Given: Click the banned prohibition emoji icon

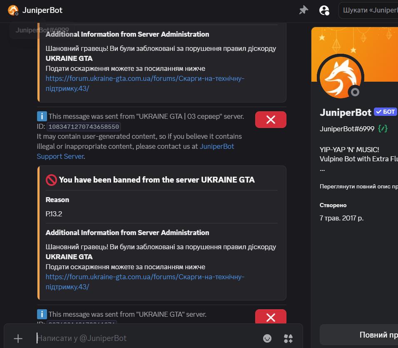Looking at the screenshot, I should pyautogui.click(x=51, y=180).
